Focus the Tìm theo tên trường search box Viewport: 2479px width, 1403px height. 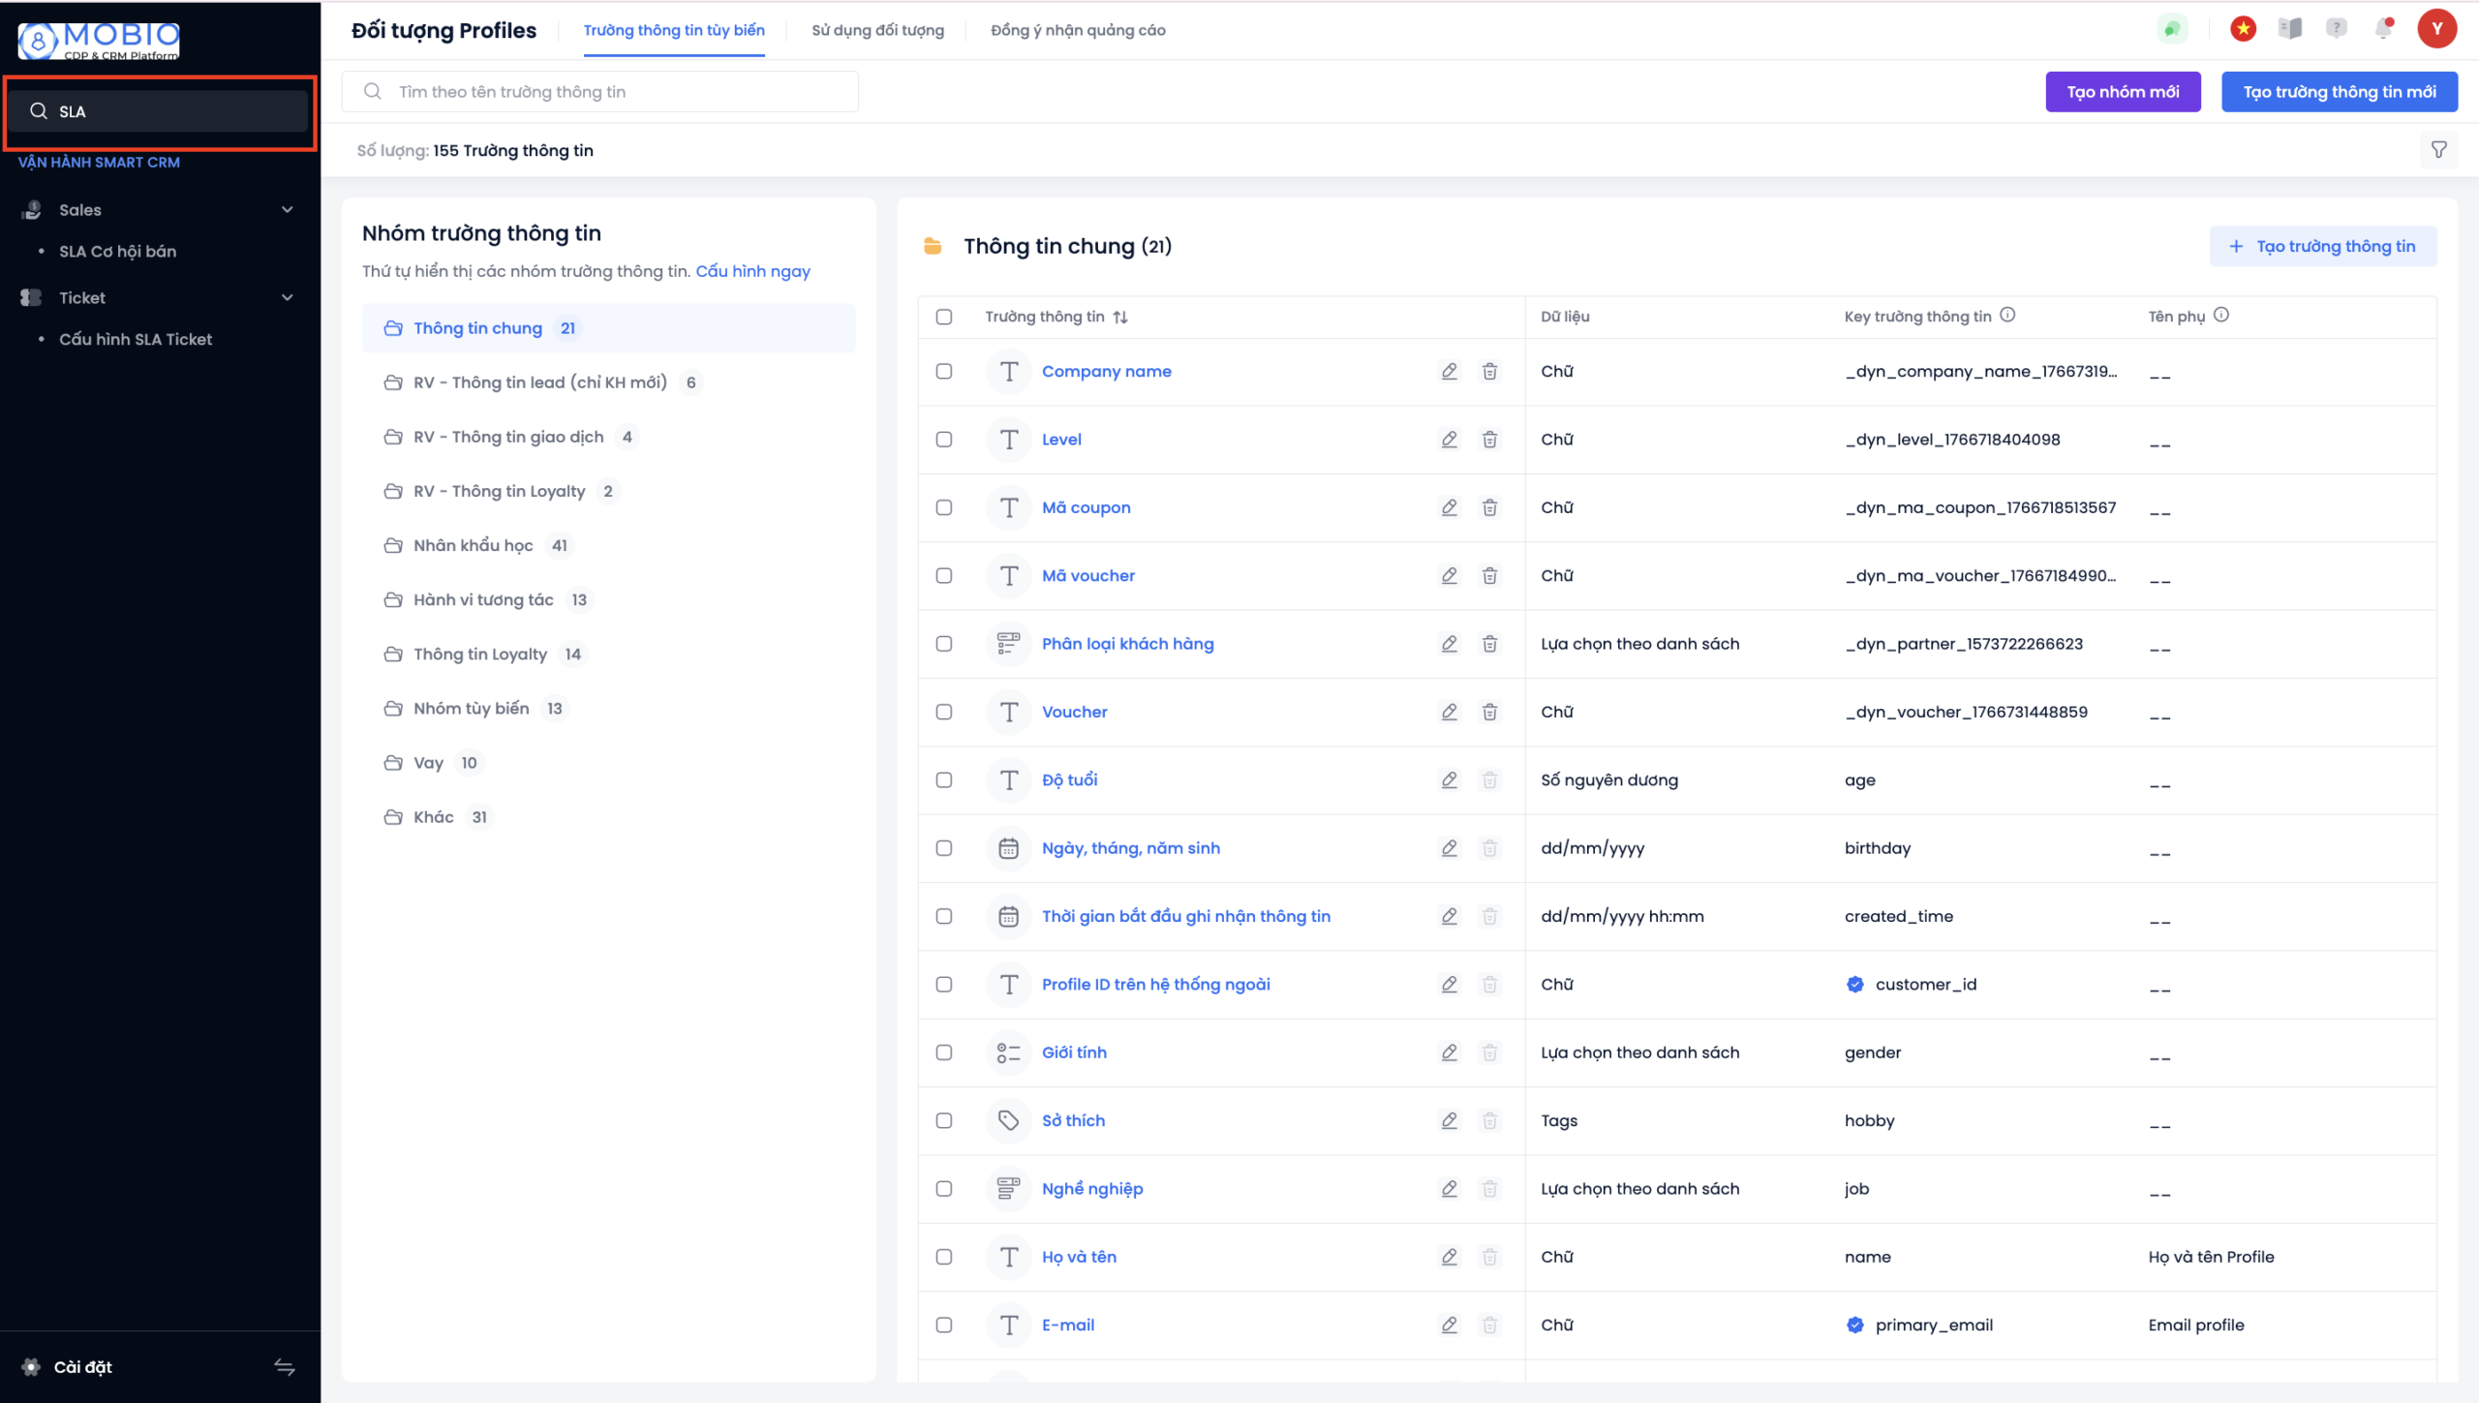point(600,92)
